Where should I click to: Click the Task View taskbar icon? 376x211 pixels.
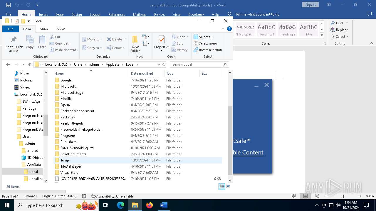pyautogui.click(x=106, y=205)
